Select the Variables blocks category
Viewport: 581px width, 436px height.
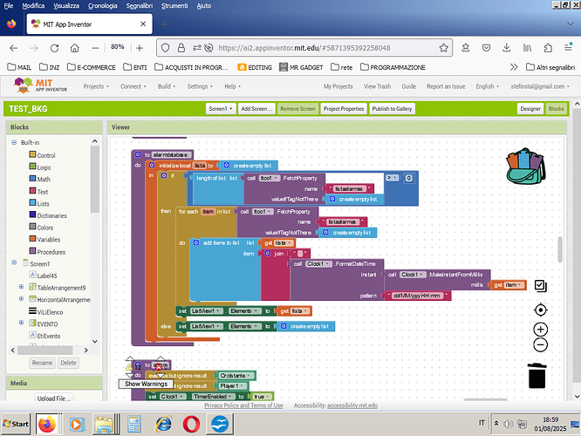[51, 238]
